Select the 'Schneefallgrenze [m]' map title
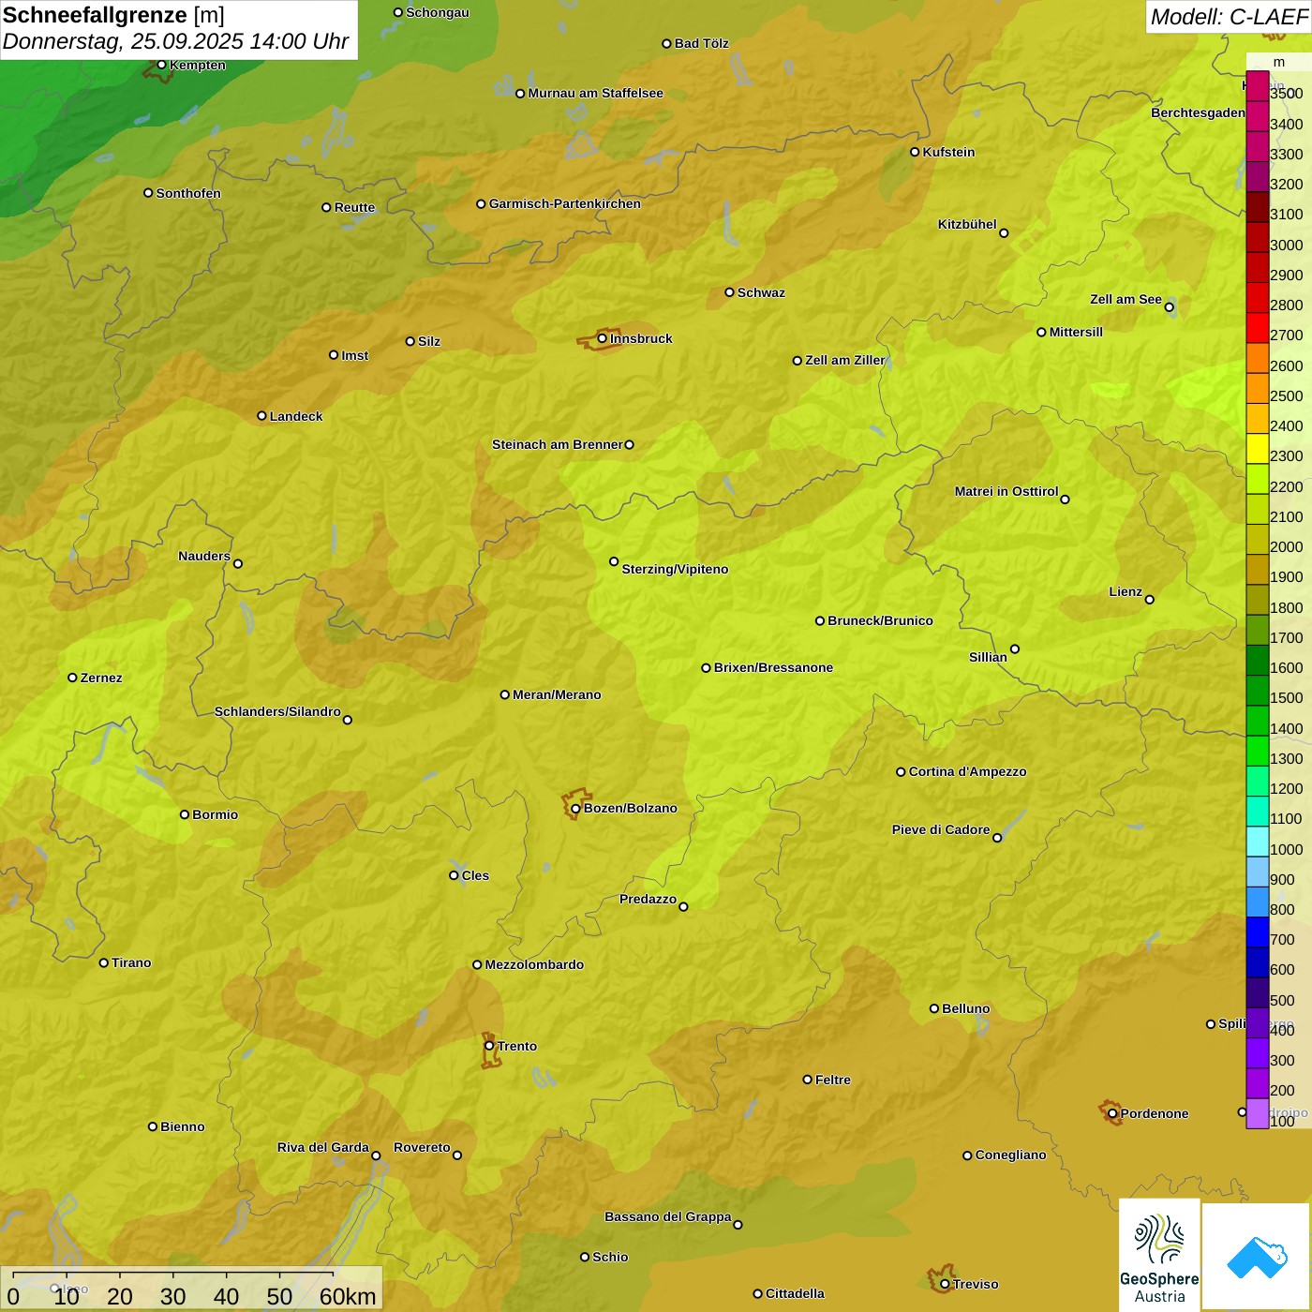 pyautogui.click(x=113, y=16)
